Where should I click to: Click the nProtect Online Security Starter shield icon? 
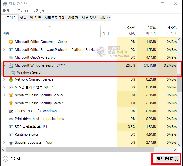coord(11,103)
